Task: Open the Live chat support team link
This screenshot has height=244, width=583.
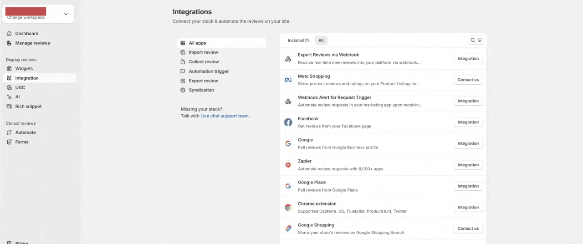Action: (x=225, y=116)
